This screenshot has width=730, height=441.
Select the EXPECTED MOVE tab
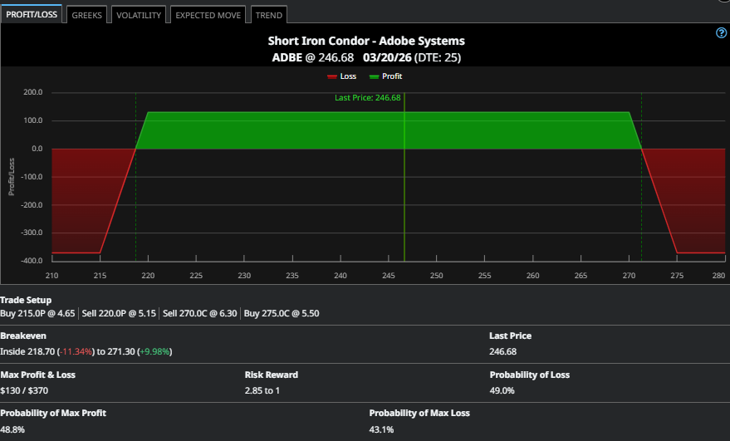(x=208, y=15)
